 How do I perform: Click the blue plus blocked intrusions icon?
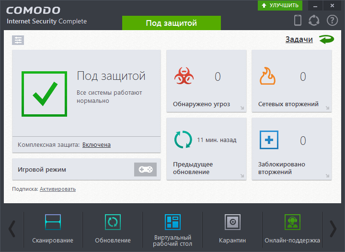[x=269, y=140]
